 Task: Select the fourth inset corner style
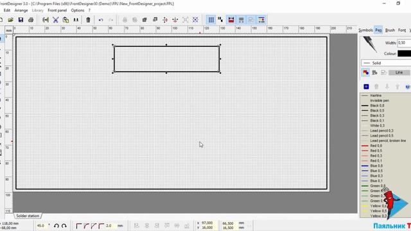tap(101, 226)
